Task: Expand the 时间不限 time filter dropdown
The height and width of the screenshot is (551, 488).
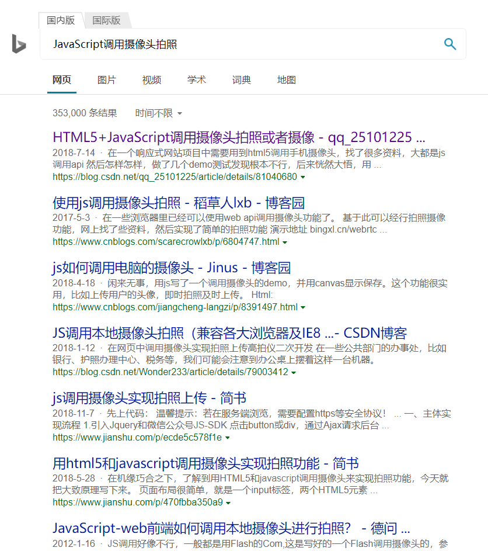Action: point(159,113)
